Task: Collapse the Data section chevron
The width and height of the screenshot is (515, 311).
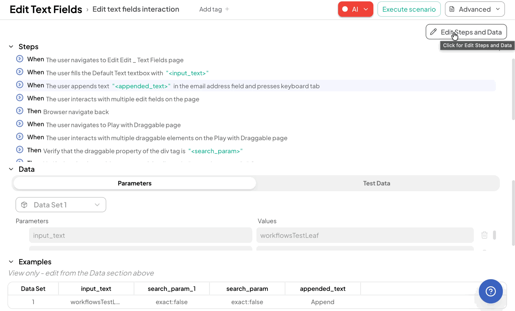Action: click(x=11, y=169)
